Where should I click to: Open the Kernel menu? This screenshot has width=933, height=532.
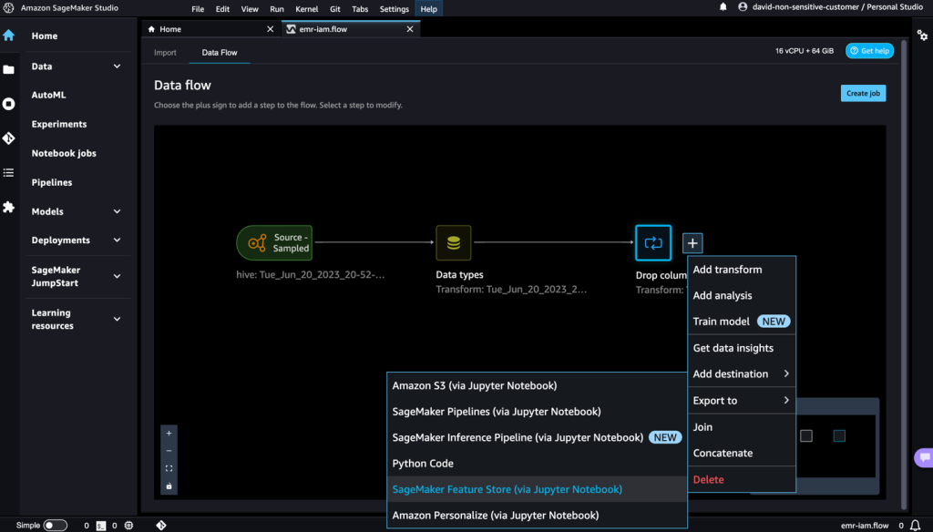pyautogui.click(x=306, y=9)
